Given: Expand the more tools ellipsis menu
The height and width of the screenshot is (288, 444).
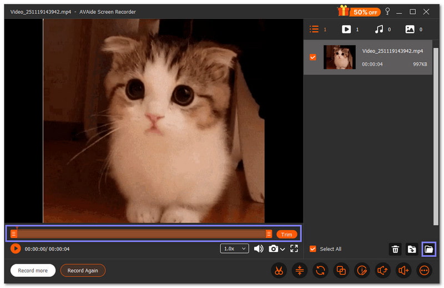Looking at the screenshot, I should click(425, 271).
